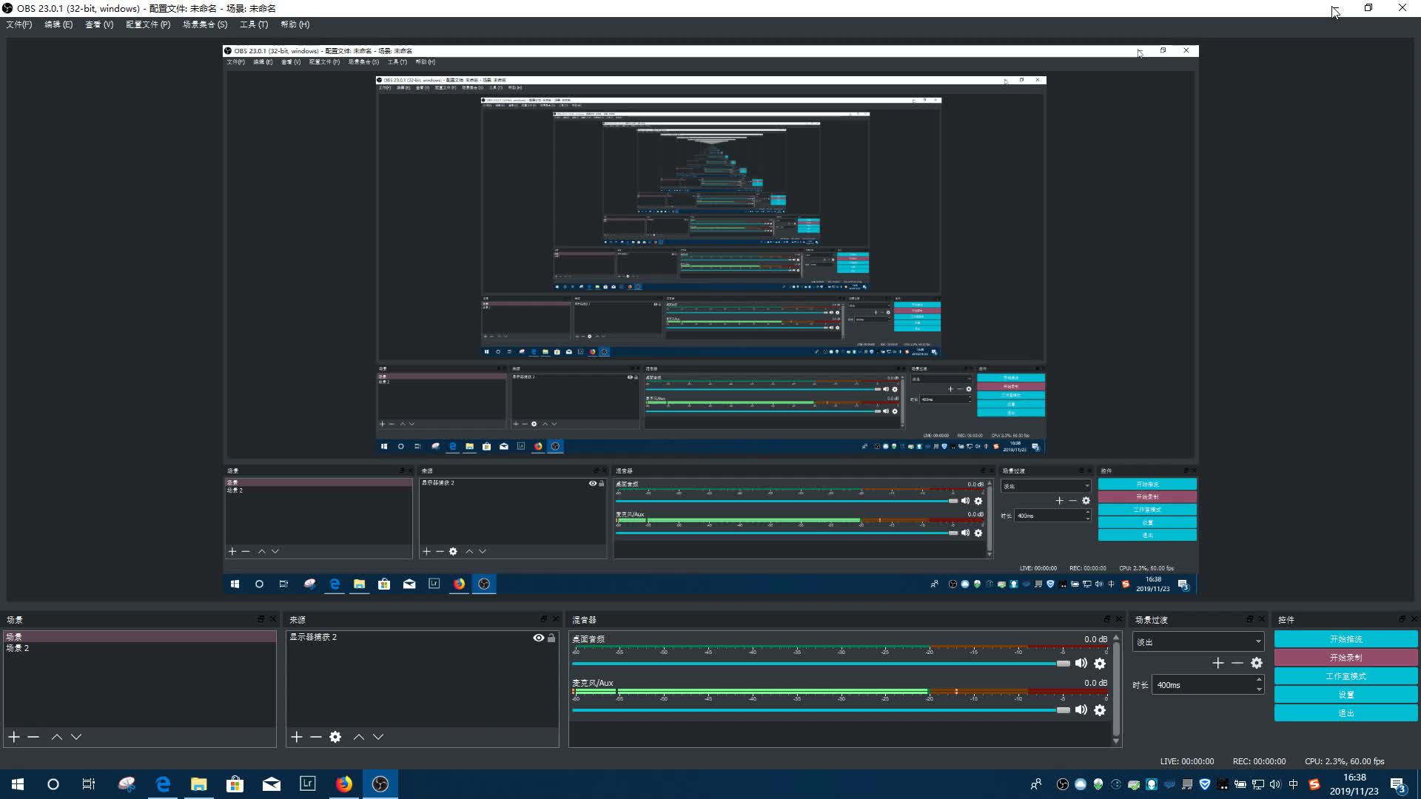The image size is (1421, 799).
Task: Float the 场景过渡 dock panel
Action: coord(1250,619)
